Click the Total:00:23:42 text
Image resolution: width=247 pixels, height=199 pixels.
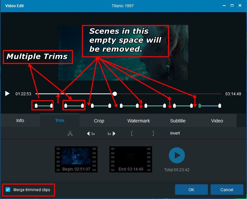pos(177,170)
